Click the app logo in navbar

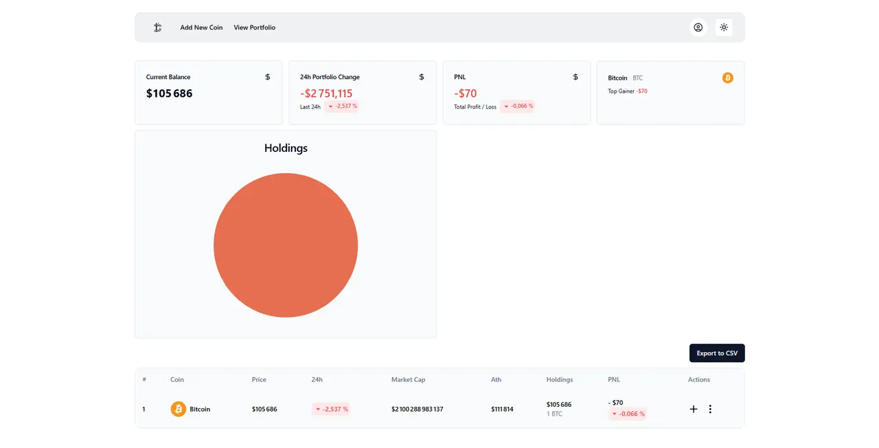157,27
